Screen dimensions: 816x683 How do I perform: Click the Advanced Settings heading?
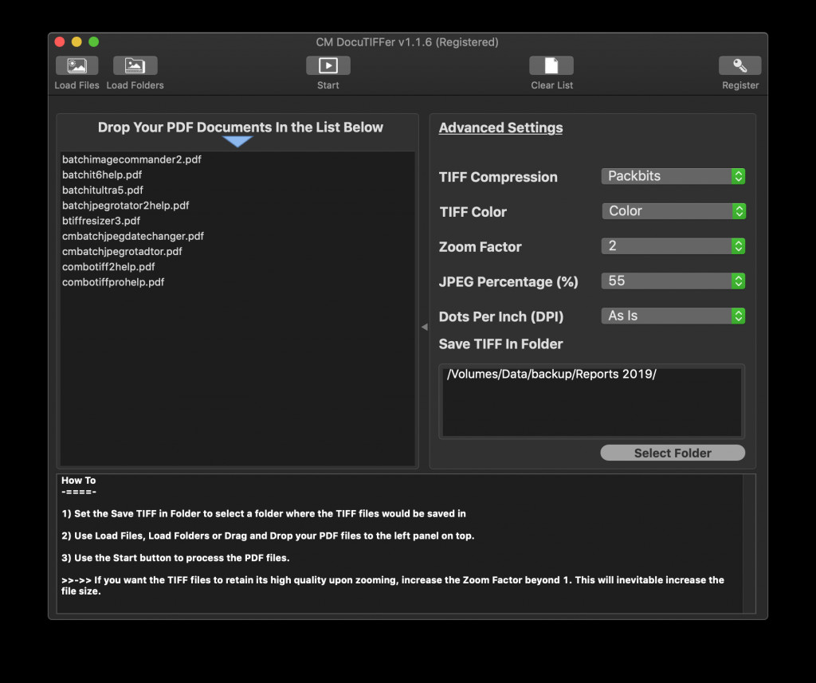pos(500,128)
